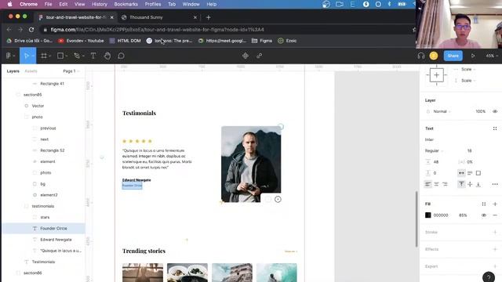The width and height of the screenshot is (502, 282).
Task: Open Chrome File menu
Action: [48, 4]
